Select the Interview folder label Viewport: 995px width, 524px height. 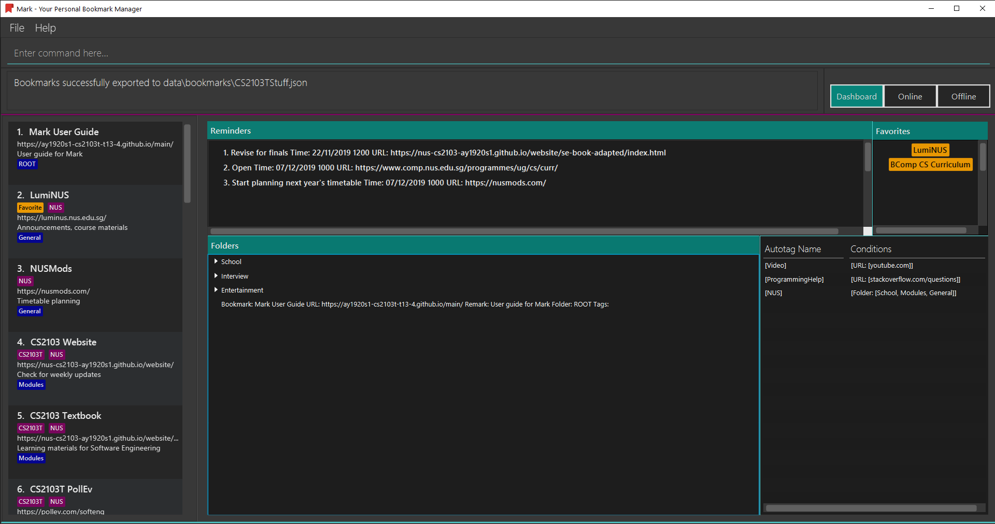[x=235, y=276]
